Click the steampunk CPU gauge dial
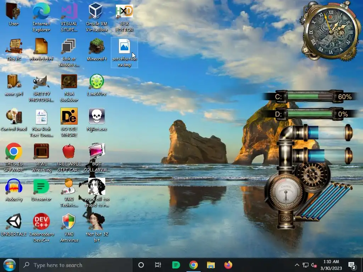 point(286,192)
